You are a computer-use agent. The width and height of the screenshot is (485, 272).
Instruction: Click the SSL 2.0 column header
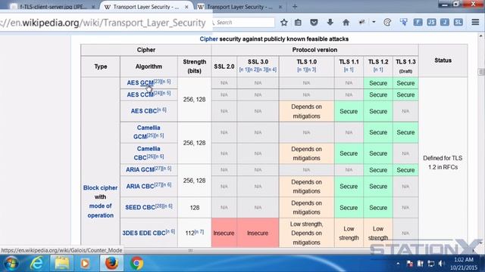coord(224,66)
